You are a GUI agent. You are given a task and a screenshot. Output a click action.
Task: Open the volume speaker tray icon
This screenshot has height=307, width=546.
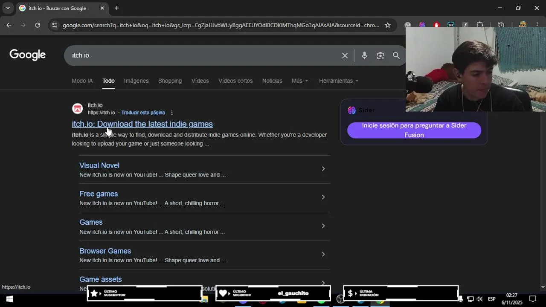coord(479,299)
